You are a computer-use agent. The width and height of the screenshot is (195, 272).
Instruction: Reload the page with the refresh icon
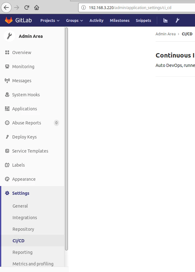(27, 8)
